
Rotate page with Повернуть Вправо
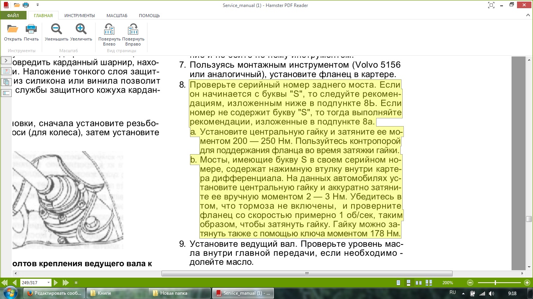pyautogui.click(x=133, y=30)
